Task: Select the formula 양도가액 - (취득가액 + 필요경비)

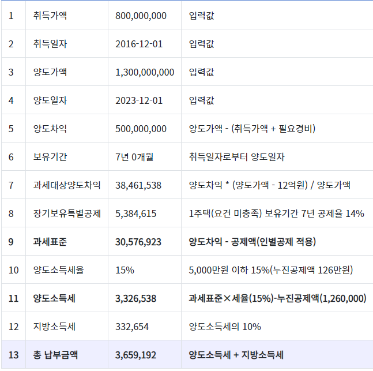Action: point(252,129)
